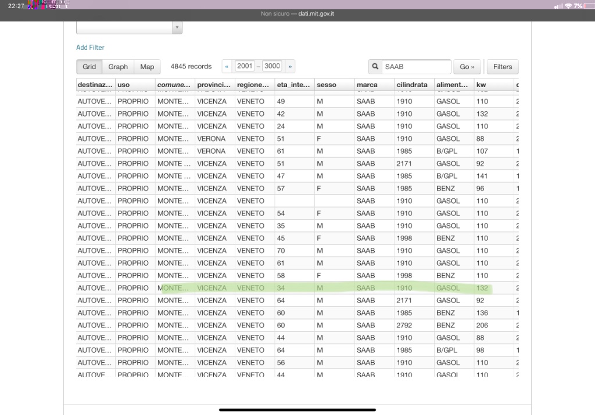Select kw cell 141
This screenshot has width=595, height=415.
click(x=494, y=176)
